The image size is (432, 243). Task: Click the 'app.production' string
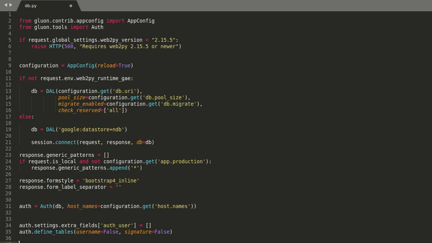coord(182,161)
